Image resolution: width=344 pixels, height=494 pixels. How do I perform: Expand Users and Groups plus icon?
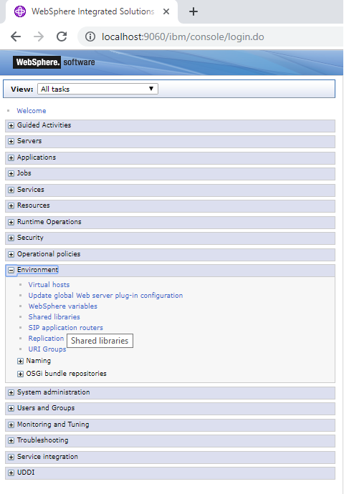click(x=11, y=408)
